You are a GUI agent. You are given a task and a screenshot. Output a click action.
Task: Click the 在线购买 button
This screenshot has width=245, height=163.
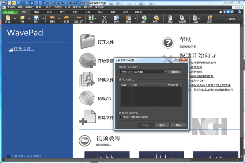click(x=231, y=19)
